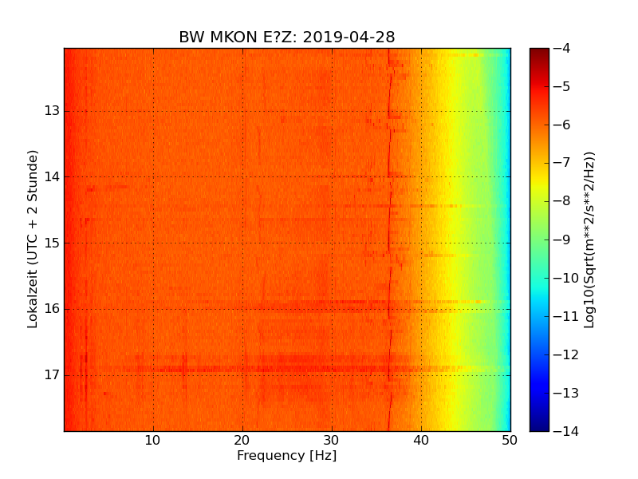Click the colorbar tick label '−4'
The image size is (638, 479).
click(x=562, y=48)
